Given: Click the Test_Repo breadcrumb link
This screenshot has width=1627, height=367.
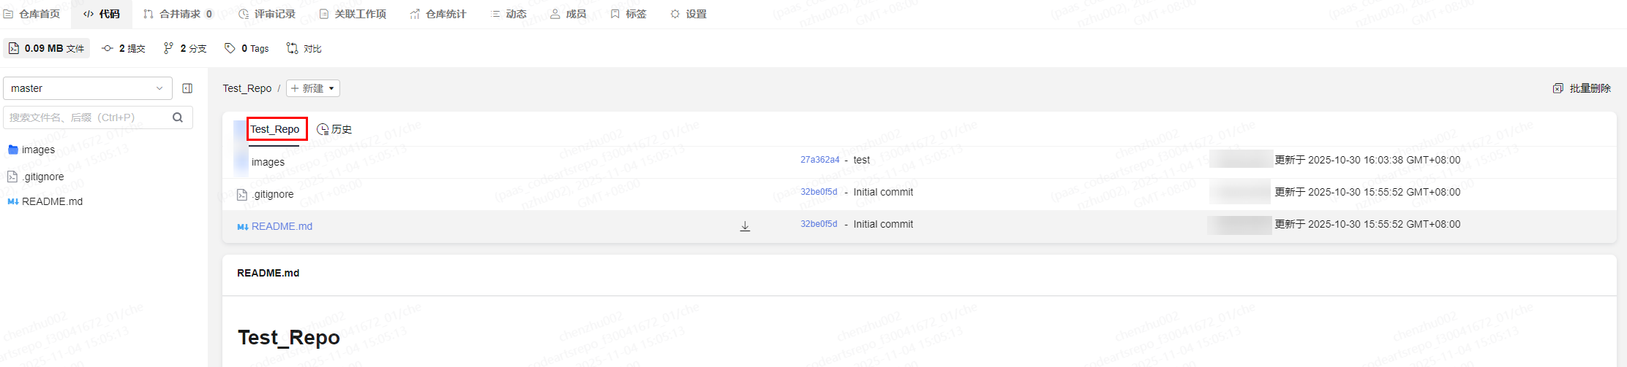Looking at the screenshot, I should 247,88.
